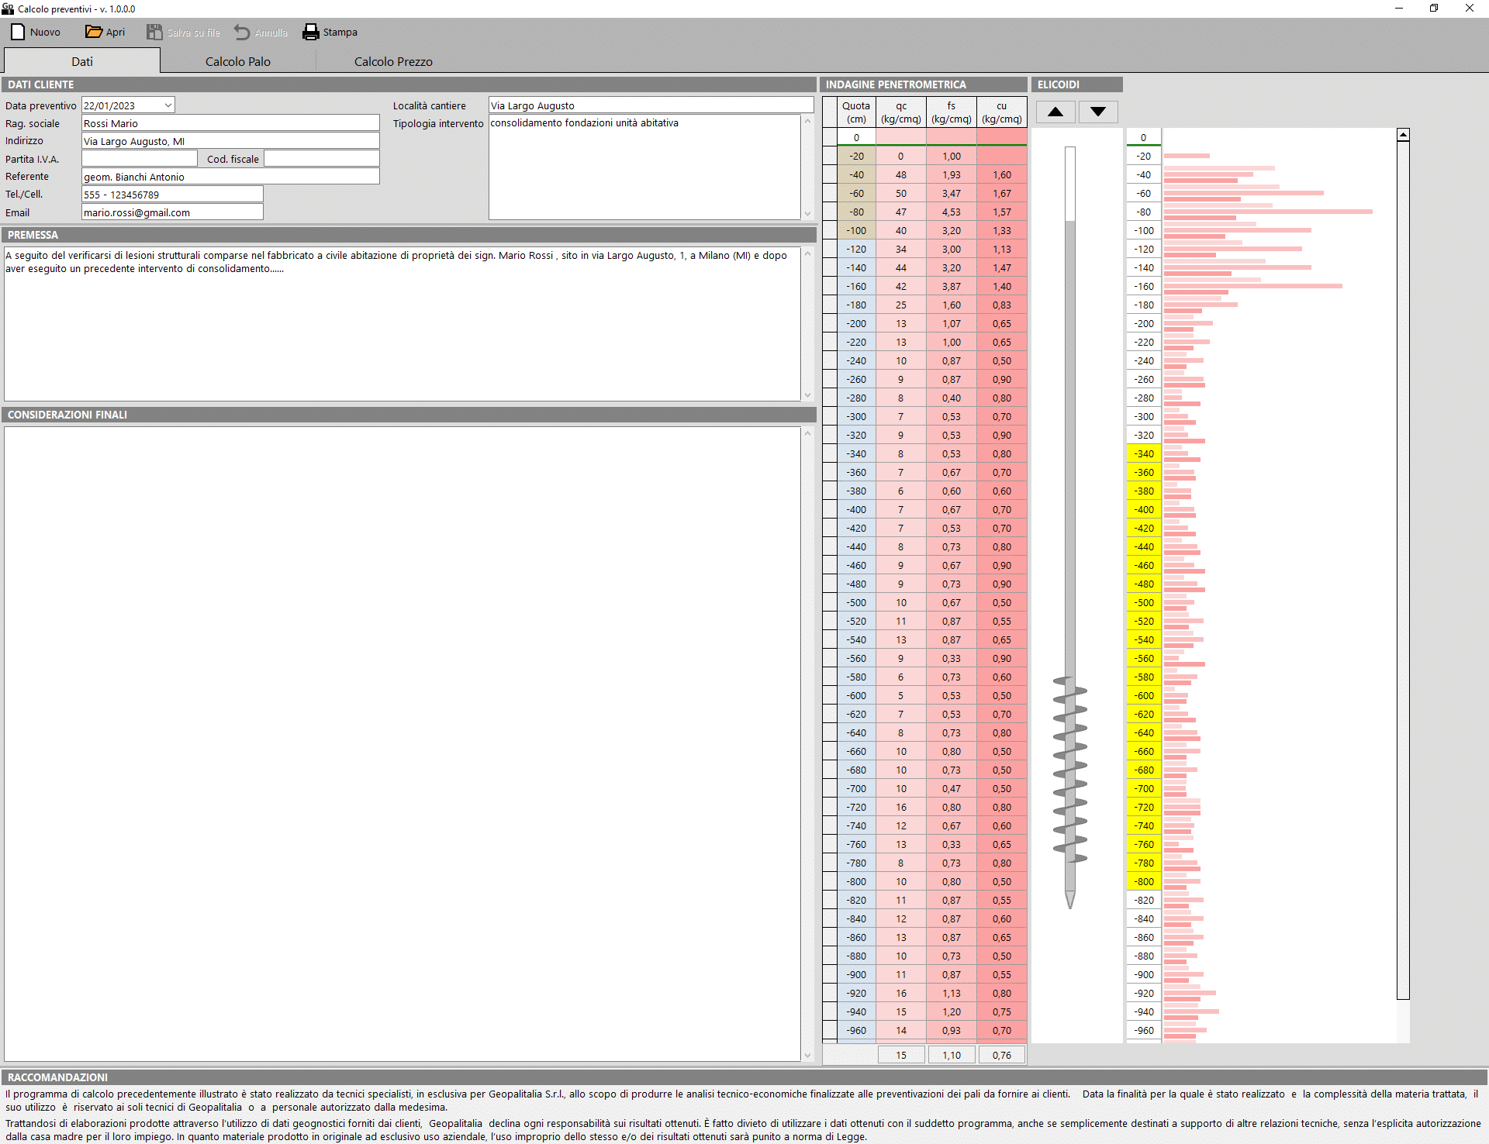
Task: Select the qc cell at quota -100
Action: 900,230
